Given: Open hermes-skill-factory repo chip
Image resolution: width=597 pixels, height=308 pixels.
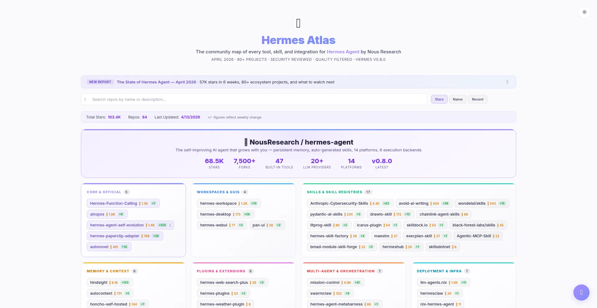Looking at the screenshot, I should pyautogui.click(x=338, y=236).
